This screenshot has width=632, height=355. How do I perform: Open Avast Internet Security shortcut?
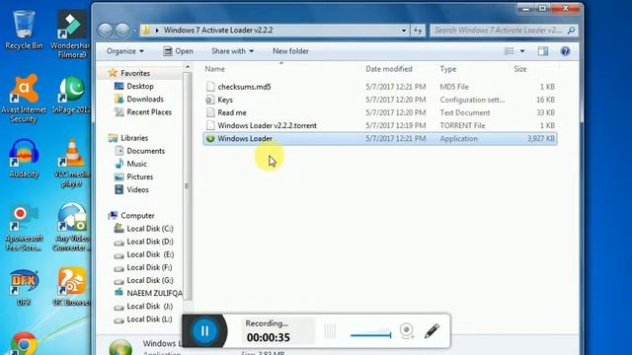click(24, 99)
